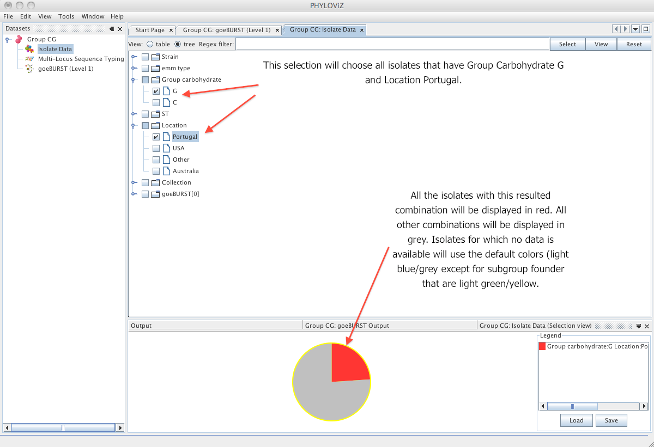654x447 pixels.
Task: Click the goeBURST (Level 1) tree icon
Action: pos(29,69)
